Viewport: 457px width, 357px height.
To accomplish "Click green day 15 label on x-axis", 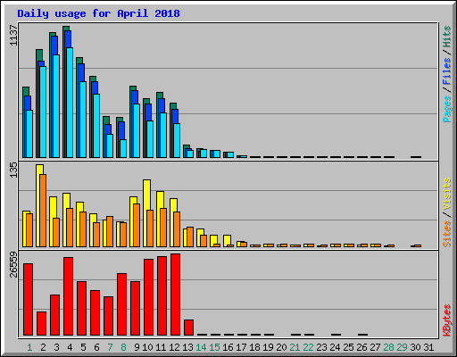I will (214, 347).
